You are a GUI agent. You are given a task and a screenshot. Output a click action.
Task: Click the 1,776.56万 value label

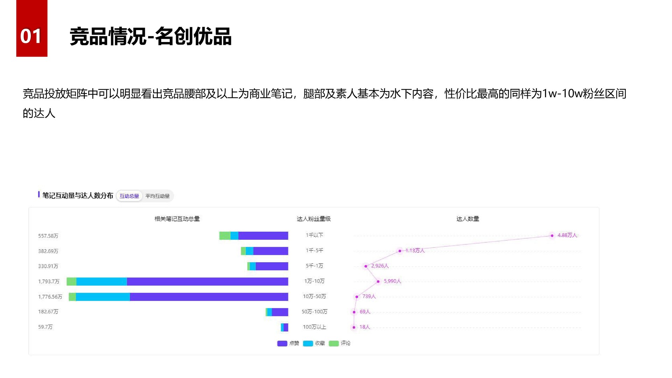(50, 297)
